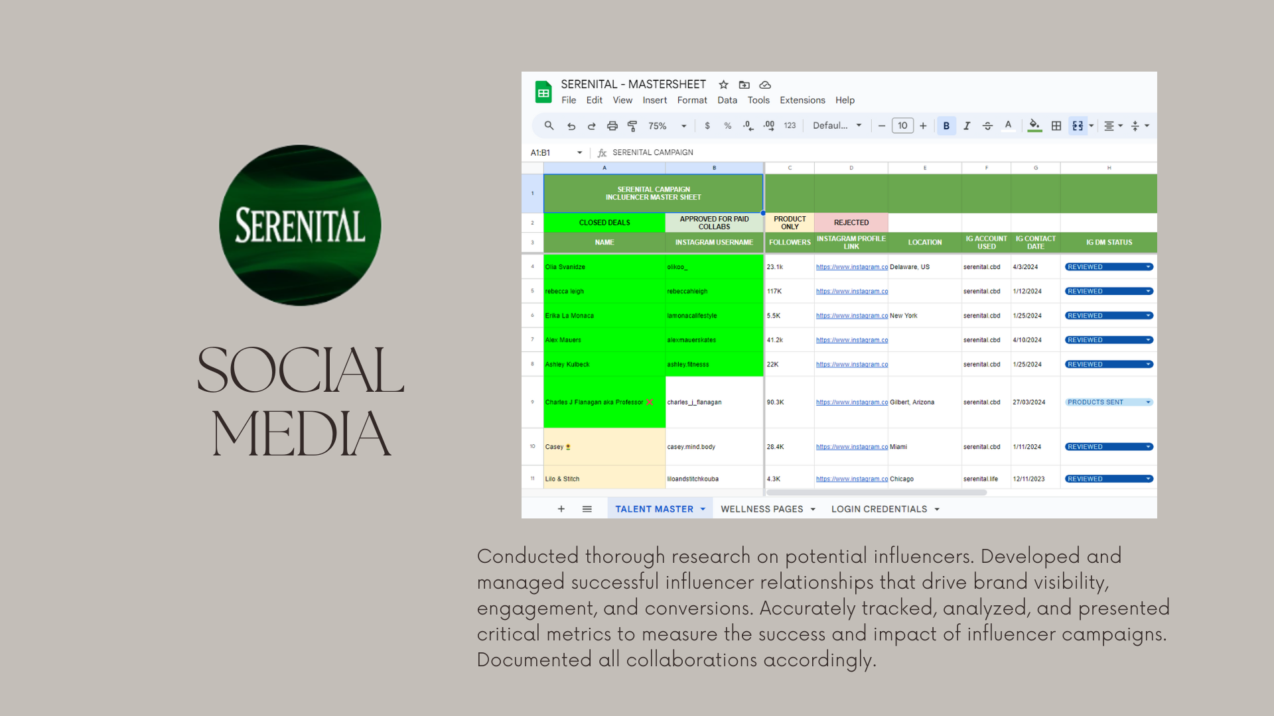Screen dimensions: 1274x716
Task: Toggle italic formatting button
Action: tap(967, 126)
